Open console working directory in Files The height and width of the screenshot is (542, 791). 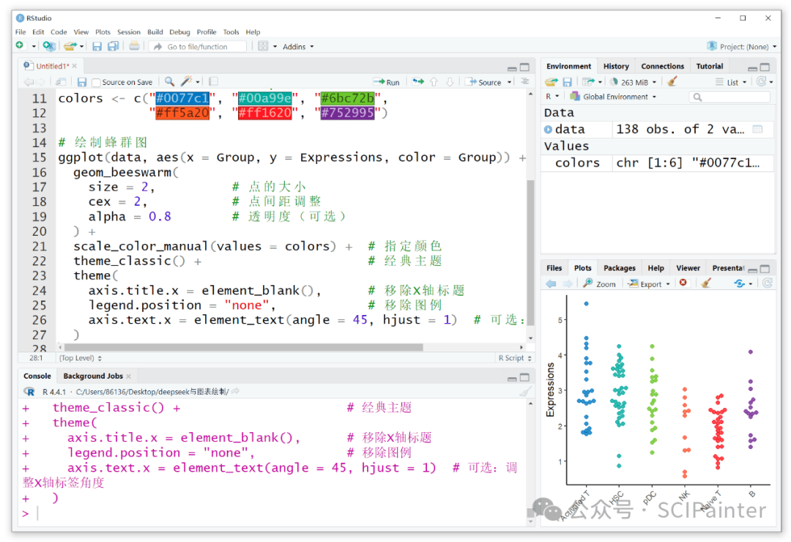click(236, 392)
